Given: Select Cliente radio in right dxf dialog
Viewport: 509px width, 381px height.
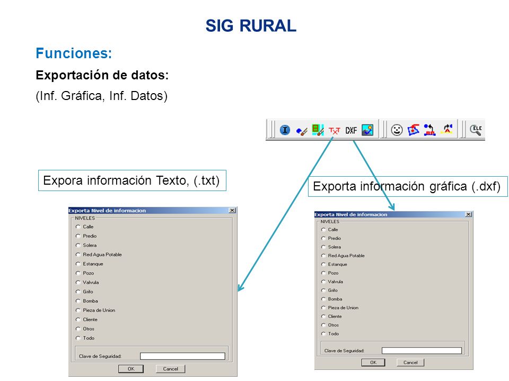Looking at the screenshot, I should point(323,316).
